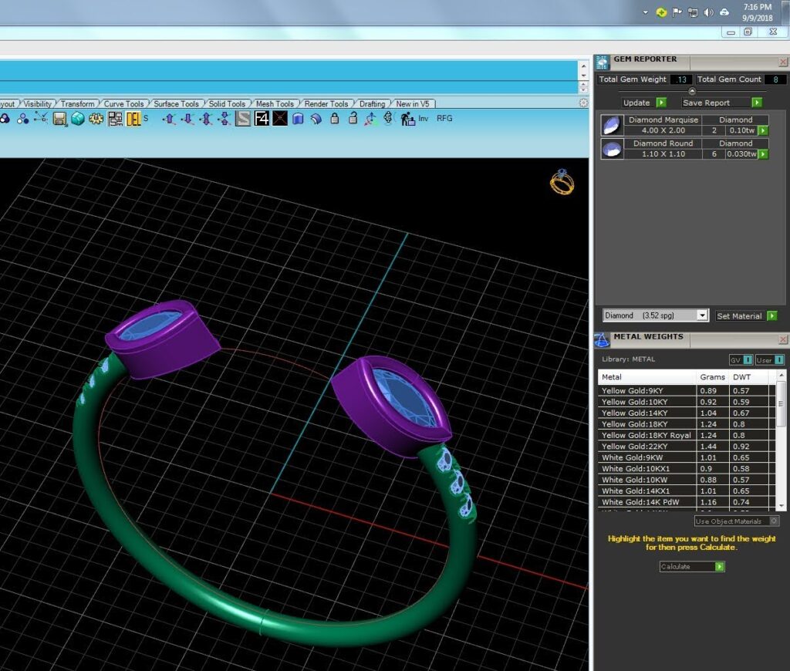Click the black square red-cross icon
Viewport: 790px width, 671px height.
coord(279,119)
